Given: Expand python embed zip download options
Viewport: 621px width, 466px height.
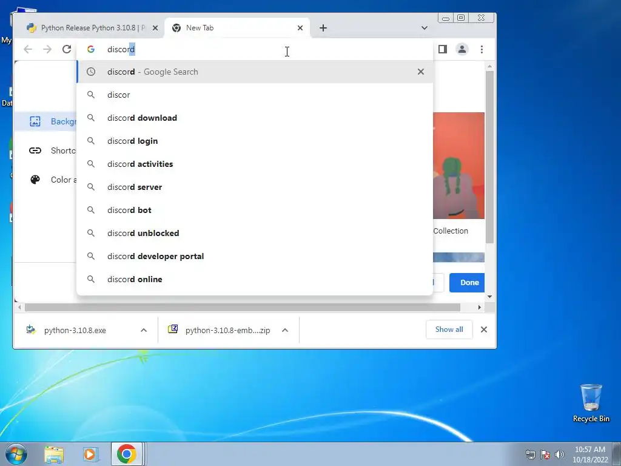Looking at the screenshot, I should click(285, 329).
